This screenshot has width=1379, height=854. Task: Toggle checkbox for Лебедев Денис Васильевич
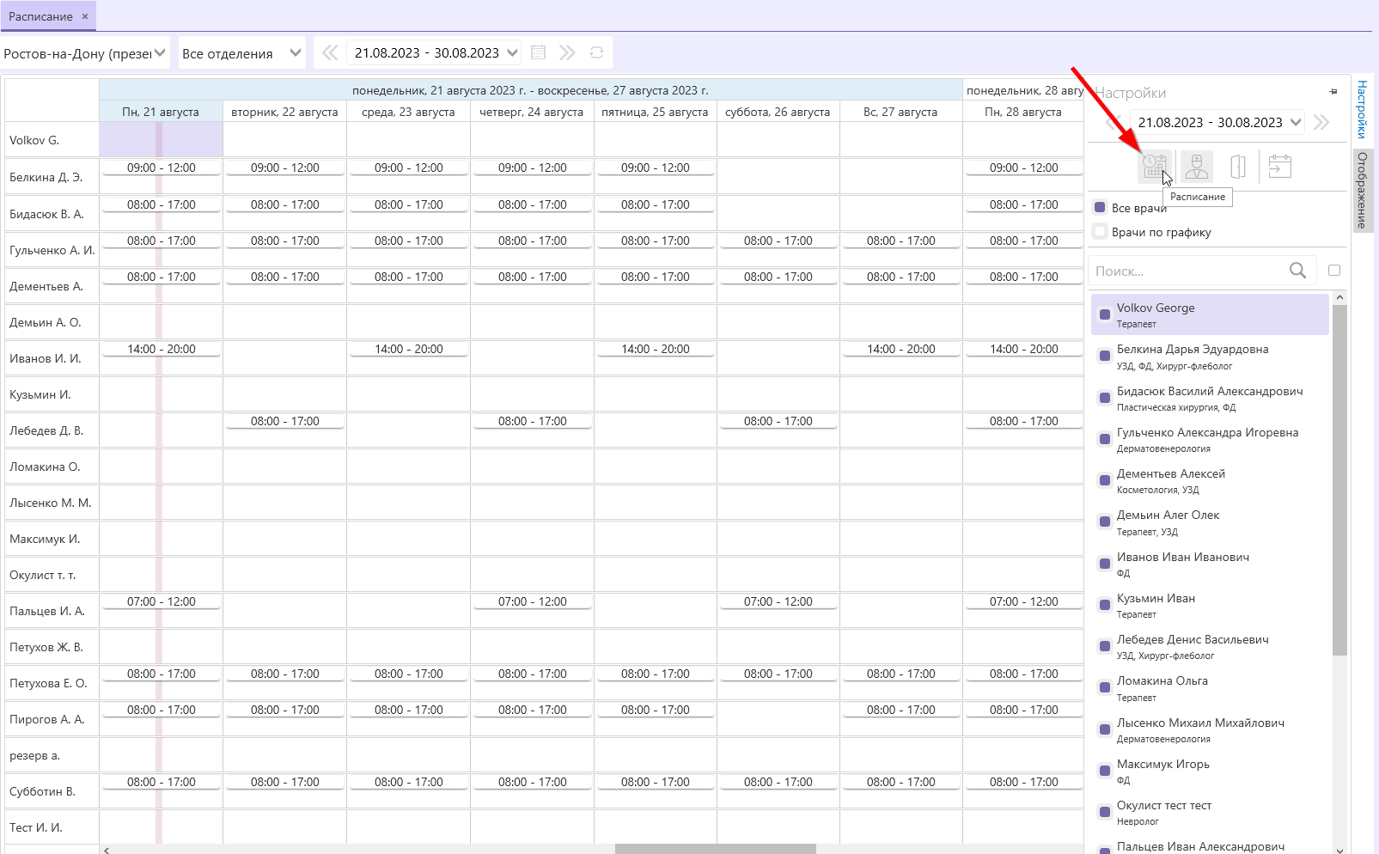1105,646
